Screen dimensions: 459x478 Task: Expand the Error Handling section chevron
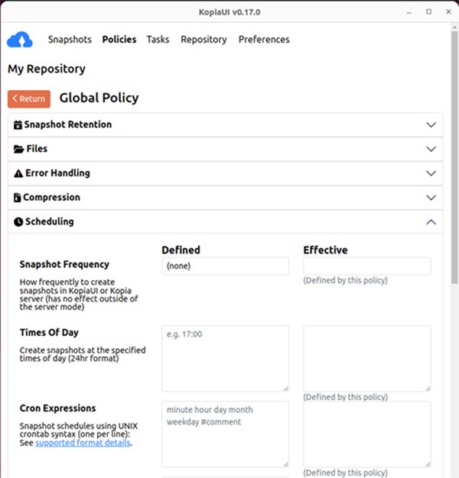pyautogui.click(x=431, y=173)
